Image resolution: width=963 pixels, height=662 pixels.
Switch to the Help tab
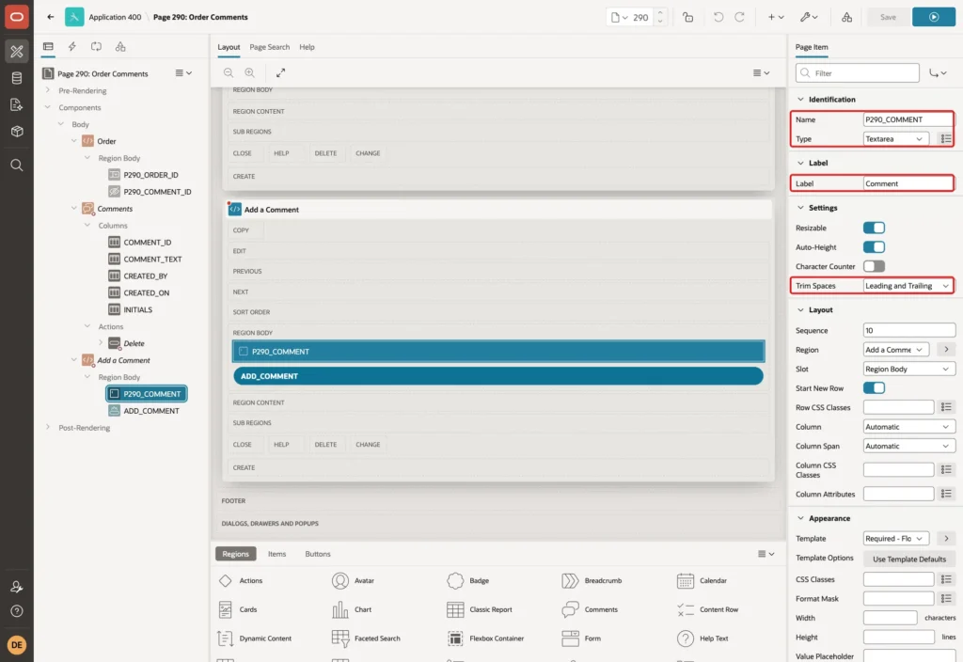(307, 47)
